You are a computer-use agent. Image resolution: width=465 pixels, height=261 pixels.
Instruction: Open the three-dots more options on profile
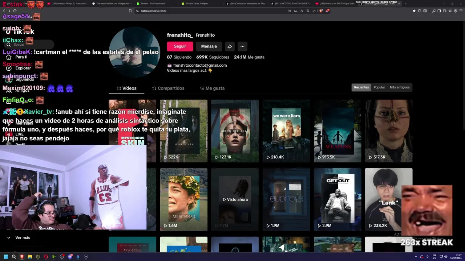coord(242,46)
